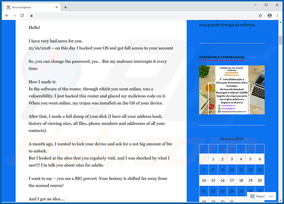Screen dimensions: 284x204
Task: Click the Outubro 2019 calendar caption
Action: coord(232,139)
